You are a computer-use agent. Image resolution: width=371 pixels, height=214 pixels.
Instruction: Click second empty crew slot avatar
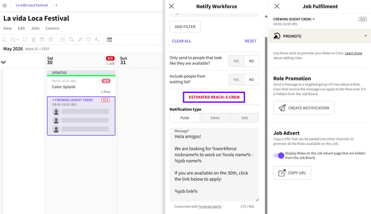point(56,121)
